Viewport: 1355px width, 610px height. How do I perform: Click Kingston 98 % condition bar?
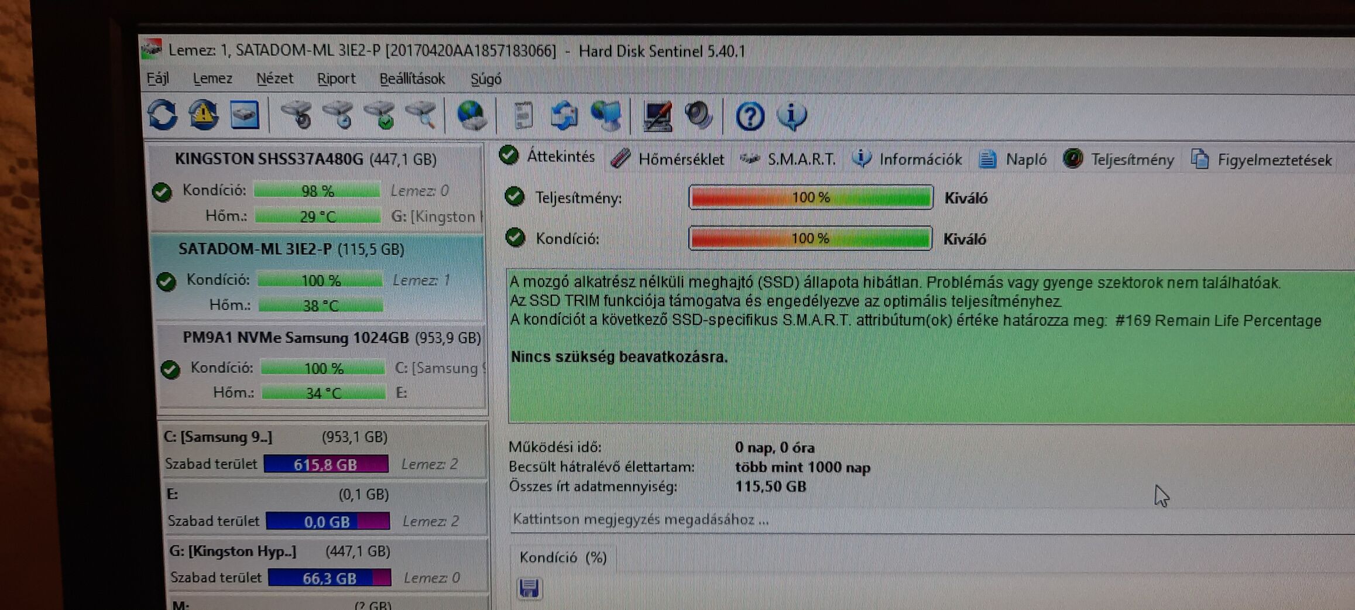tap(317, 191)
